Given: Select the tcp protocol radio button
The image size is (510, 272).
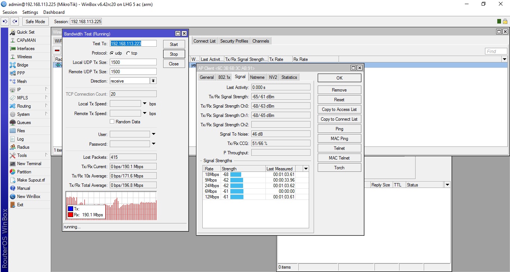Looking at the screenshot, I should pos(128,53).
